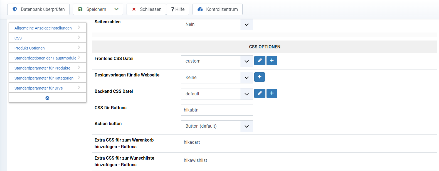Collapse the sidebar menu with the up-arrow icon
Viewport: 439px width, 171px height.
pos(47,98)
